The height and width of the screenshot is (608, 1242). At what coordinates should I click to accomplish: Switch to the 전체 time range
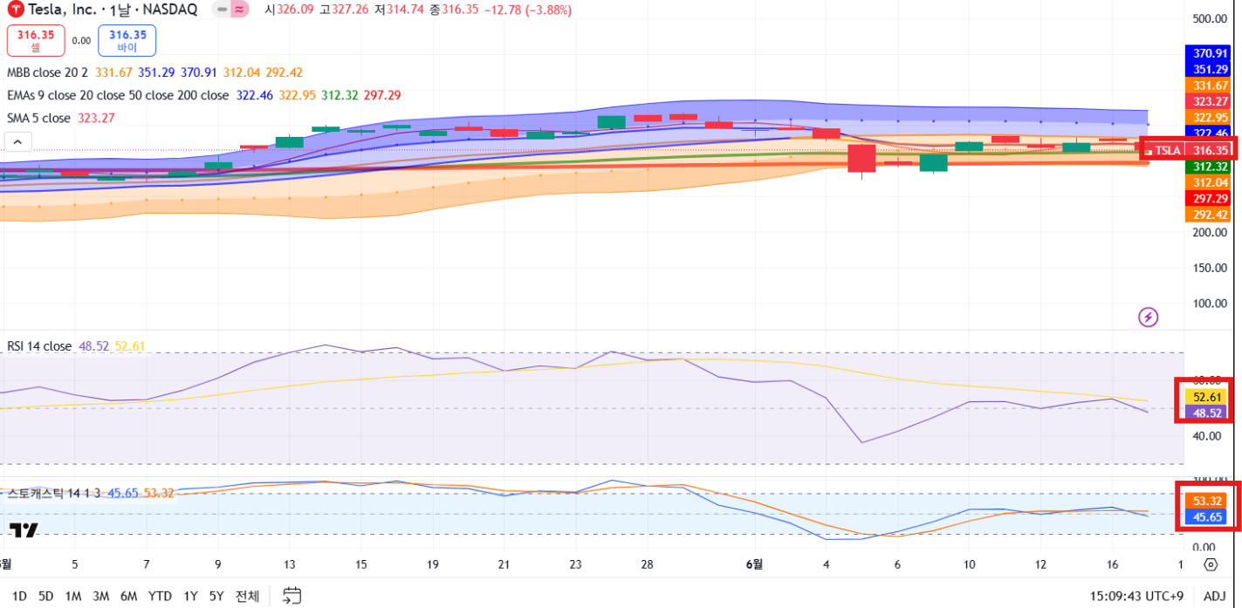247,596
